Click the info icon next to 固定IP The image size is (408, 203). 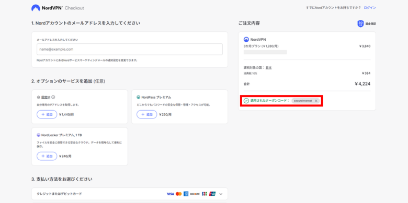pyautogui.click(x=53, y=98)
